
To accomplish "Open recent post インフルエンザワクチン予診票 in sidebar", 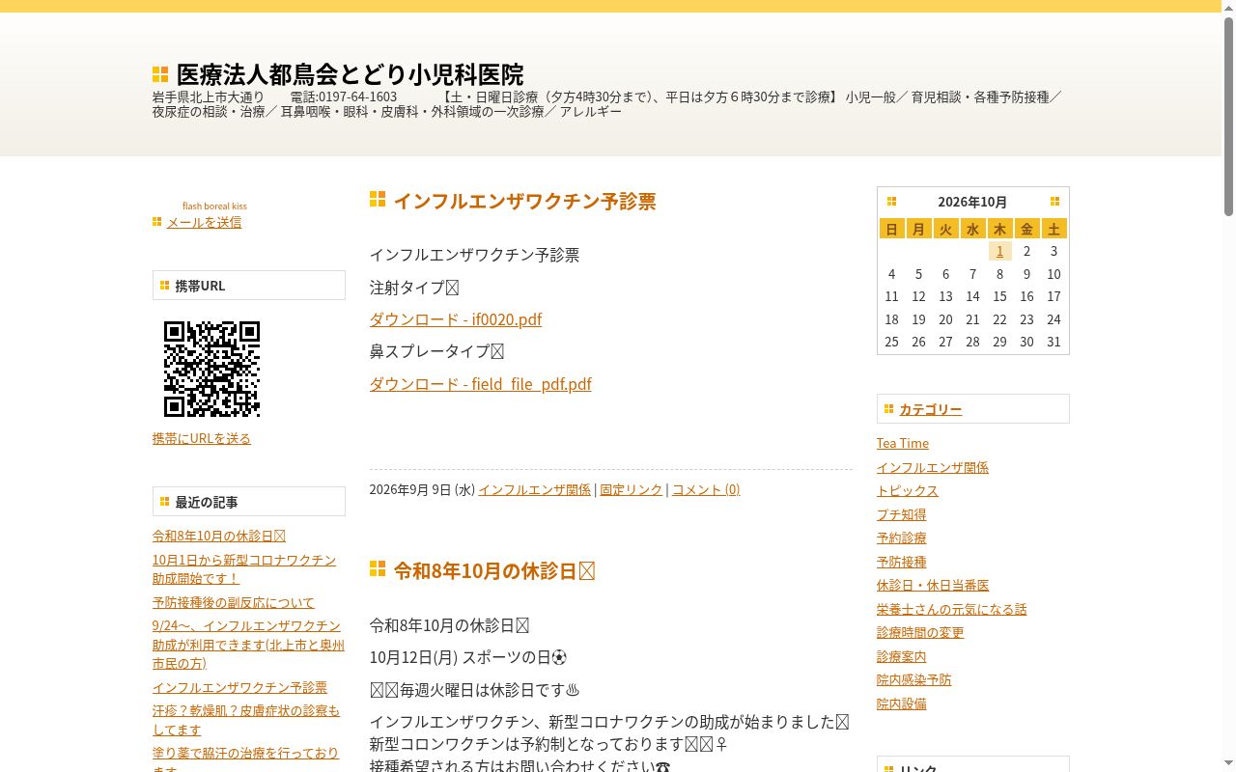I will click(x=239, y=687).
